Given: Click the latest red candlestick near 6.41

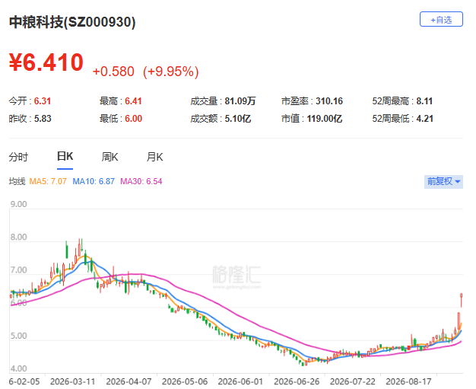Looking at the screenshot, I should pos(461,300).
